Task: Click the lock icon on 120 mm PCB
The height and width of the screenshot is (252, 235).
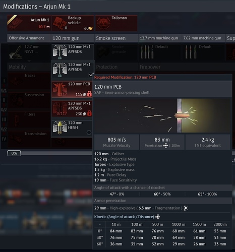Action: [x=90, y=94]
